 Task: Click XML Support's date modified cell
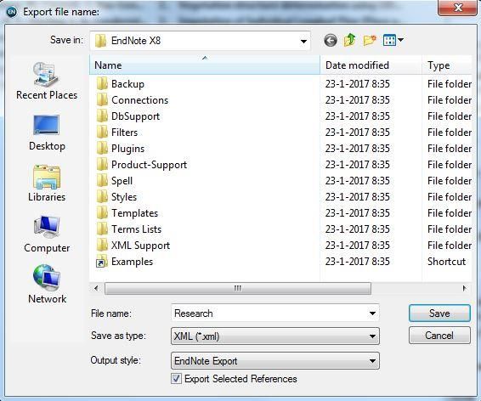[358, 246]
